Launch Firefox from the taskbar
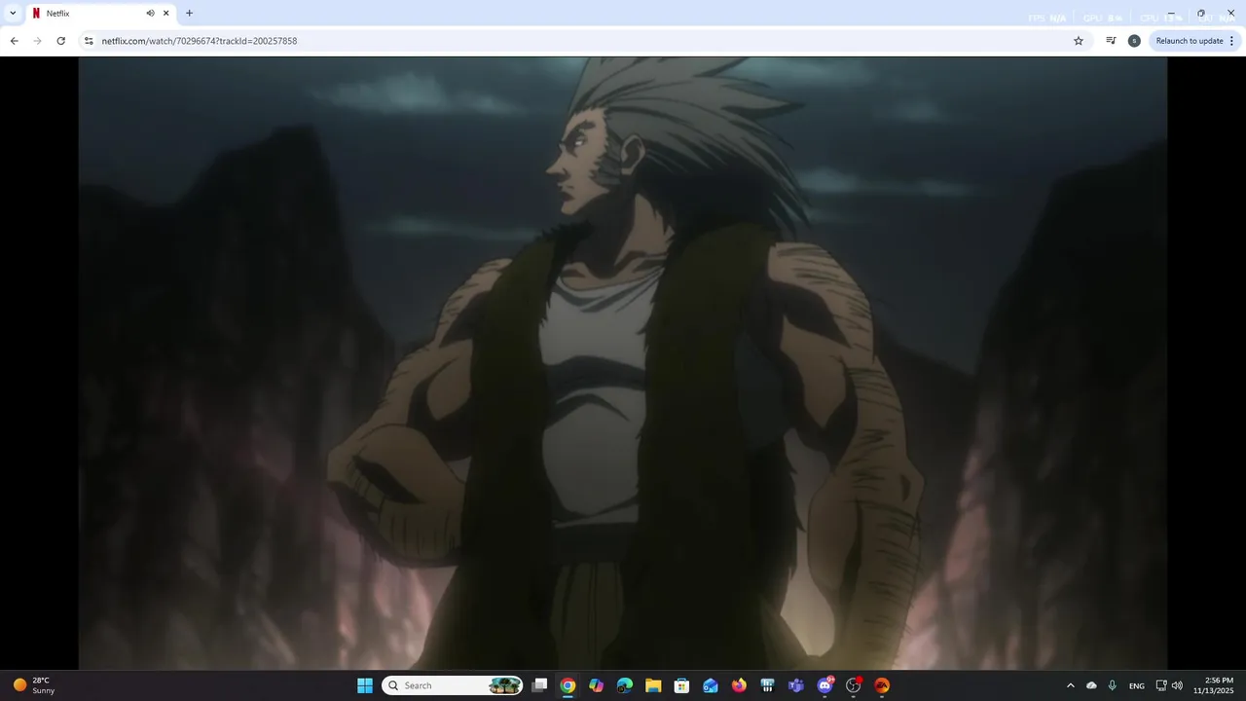Viewport: 1246px width, 701px height. pyautogui.click(x=739, y=685)
